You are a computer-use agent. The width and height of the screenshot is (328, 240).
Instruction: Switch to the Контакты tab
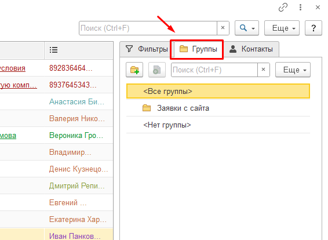[x=251, y=49]
